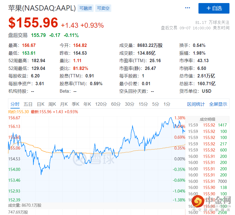Open the 月K chart tab
This screenshot has height=215, width=235.
[64, 104]
